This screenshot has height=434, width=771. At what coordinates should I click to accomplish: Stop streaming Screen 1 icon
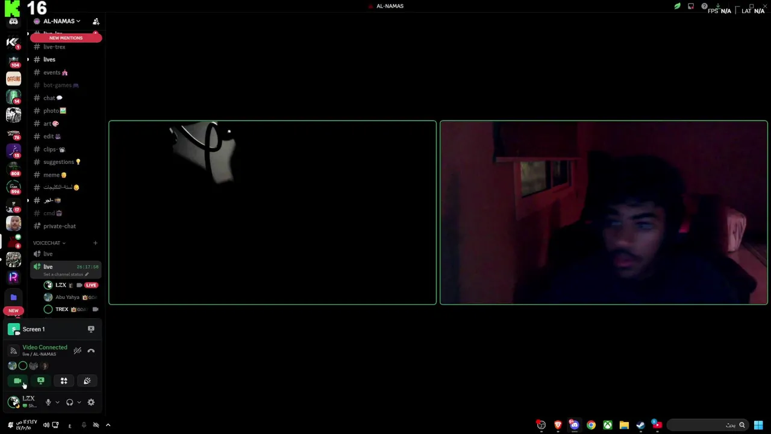(91, 329)
